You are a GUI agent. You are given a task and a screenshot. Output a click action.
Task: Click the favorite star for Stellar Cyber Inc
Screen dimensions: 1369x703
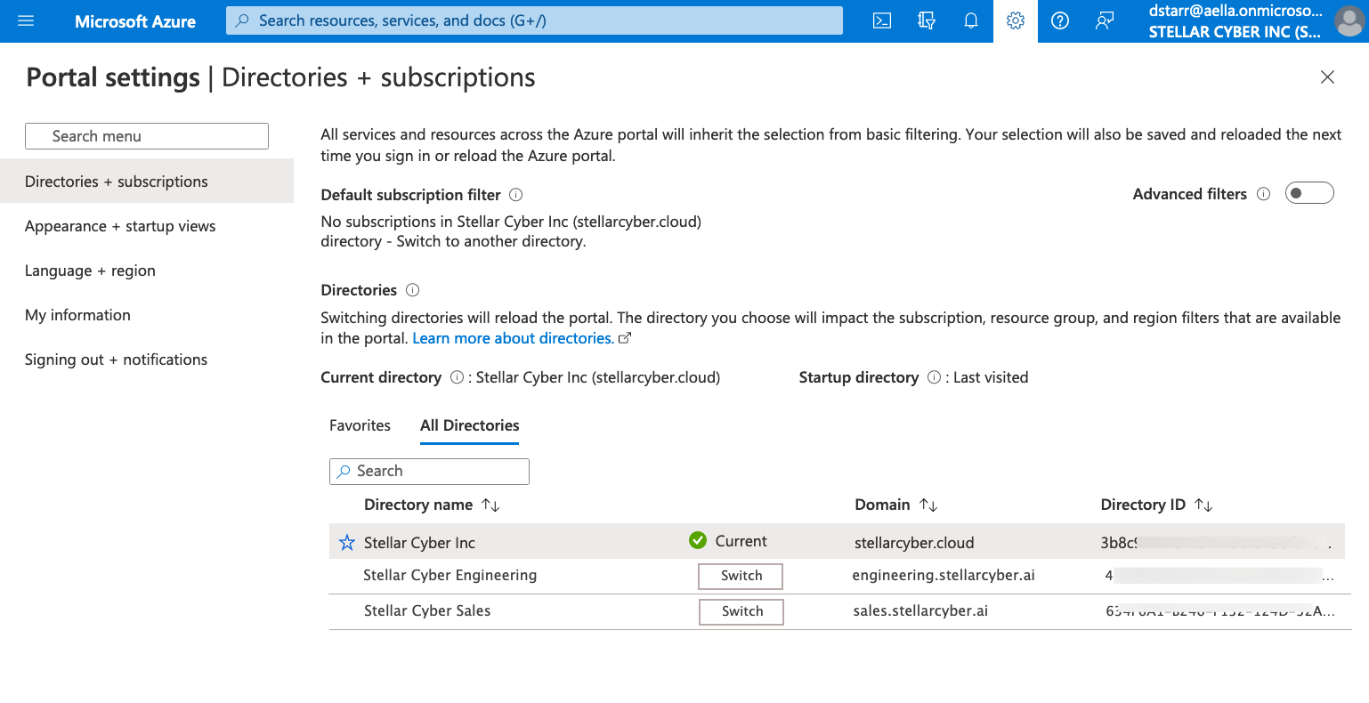point(347,543)
